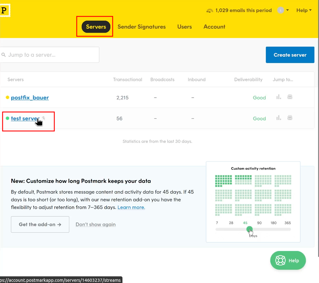Open the floating green Help button

[288, 260]
